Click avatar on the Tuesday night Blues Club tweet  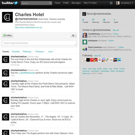pos(6,84)
